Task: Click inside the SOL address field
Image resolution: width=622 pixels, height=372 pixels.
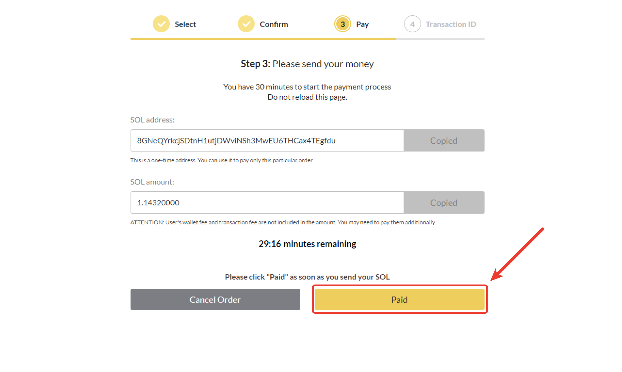Action: (x=267, y=140)
